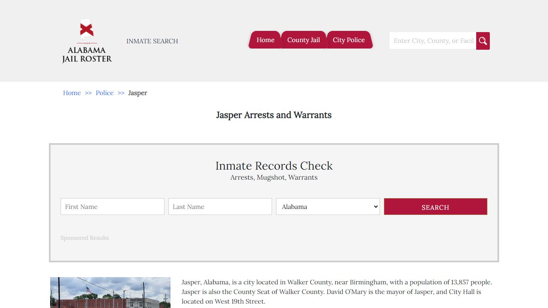Open the Home nav tab
The image size is (548, 308).
265,40
